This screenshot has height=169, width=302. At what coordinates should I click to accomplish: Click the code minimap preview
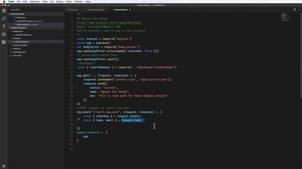(286, 17)
